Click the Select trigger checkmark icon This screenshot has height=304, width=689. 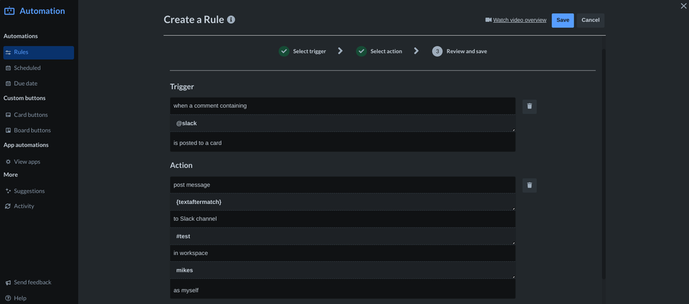(284, 51)
